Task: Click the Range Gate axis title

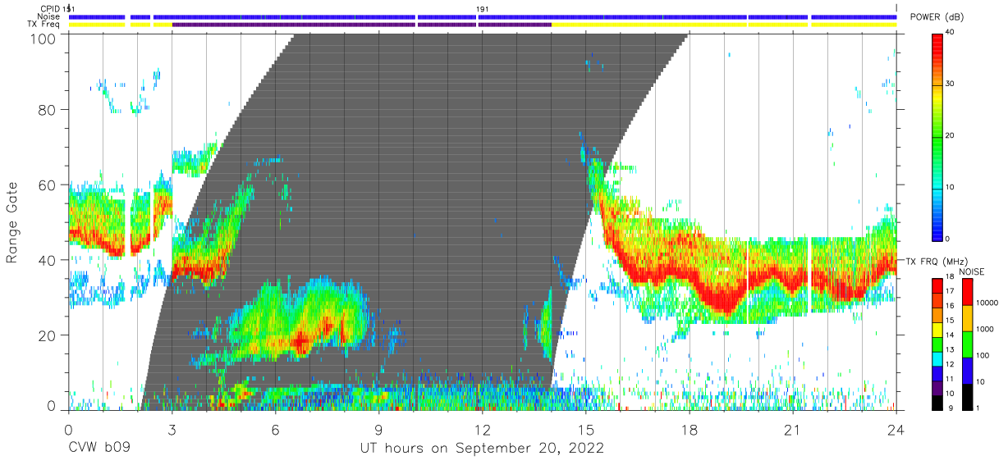Action: [12, 221]
